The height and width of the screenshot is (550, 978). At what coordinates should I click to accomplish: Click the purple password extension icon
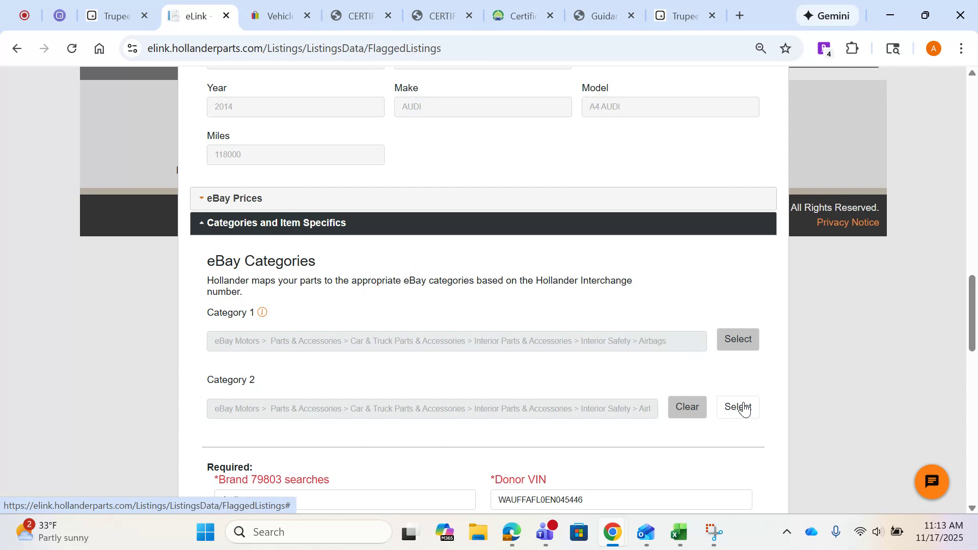[x=823, y=48]
